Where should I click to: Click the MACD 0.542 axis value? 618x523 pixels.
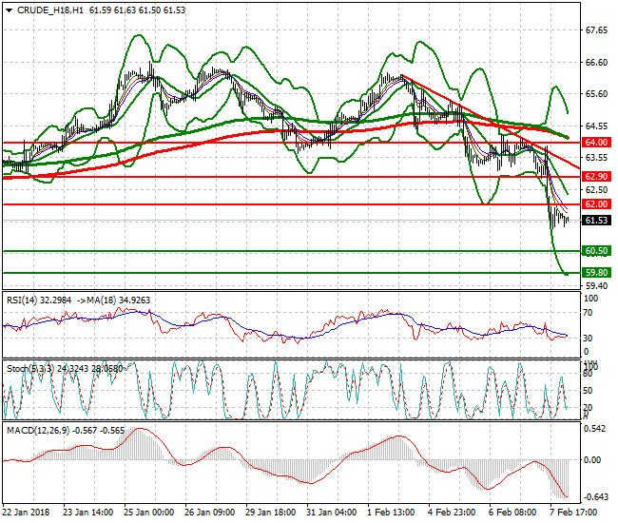tap(594, 429)
